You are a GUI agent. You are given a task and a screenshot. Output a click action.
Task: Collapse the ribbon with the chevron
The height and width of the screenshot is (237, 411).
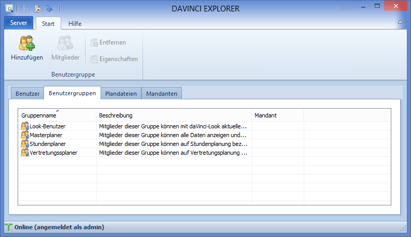pos(400,23)
